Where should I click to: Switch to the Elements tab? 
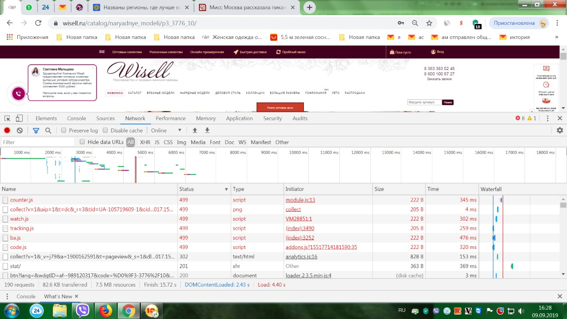click(x=46, y=118)
